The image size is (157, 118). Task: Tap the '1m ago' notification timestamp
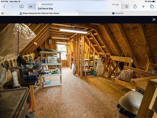tap(116, 4)
